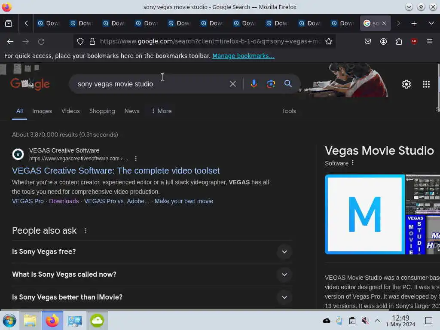Open the clock showing 12:49
The image size is (440, 330).
tap(401, 321)
